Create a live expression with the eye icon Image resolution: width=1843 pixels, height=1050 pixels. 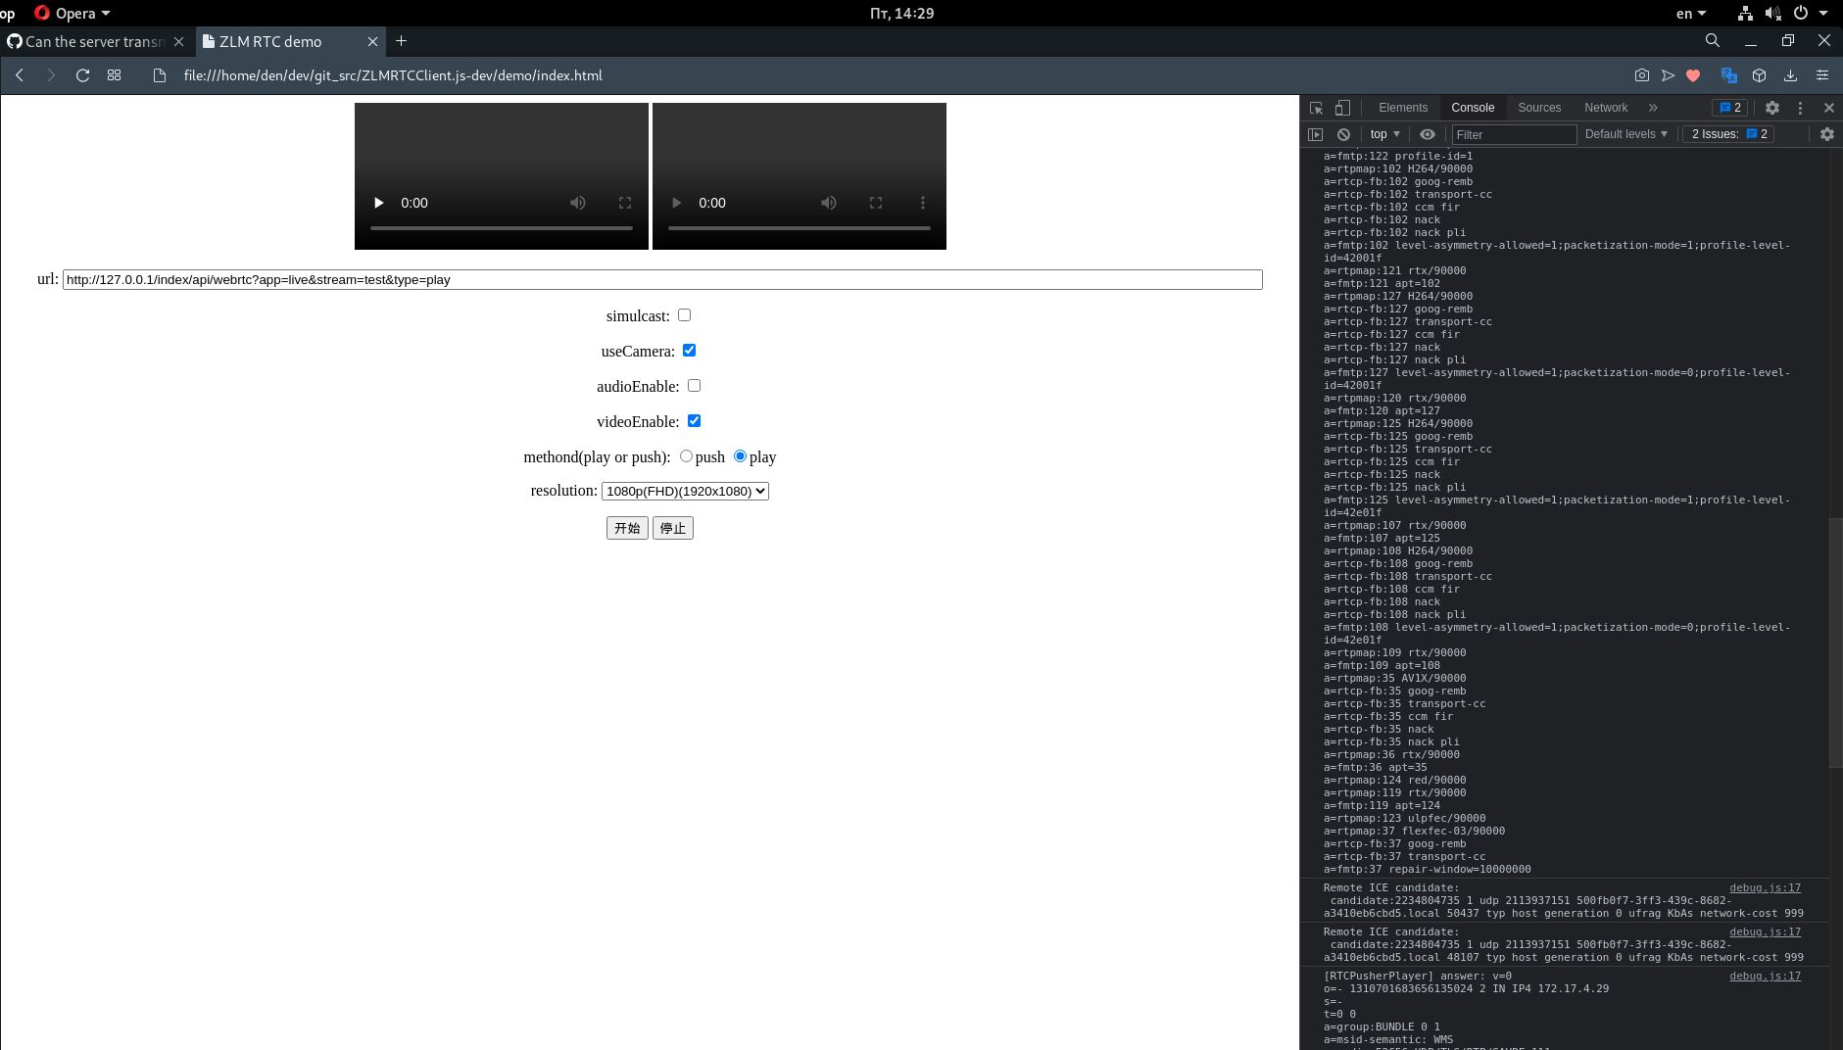tap(1428, 134)
